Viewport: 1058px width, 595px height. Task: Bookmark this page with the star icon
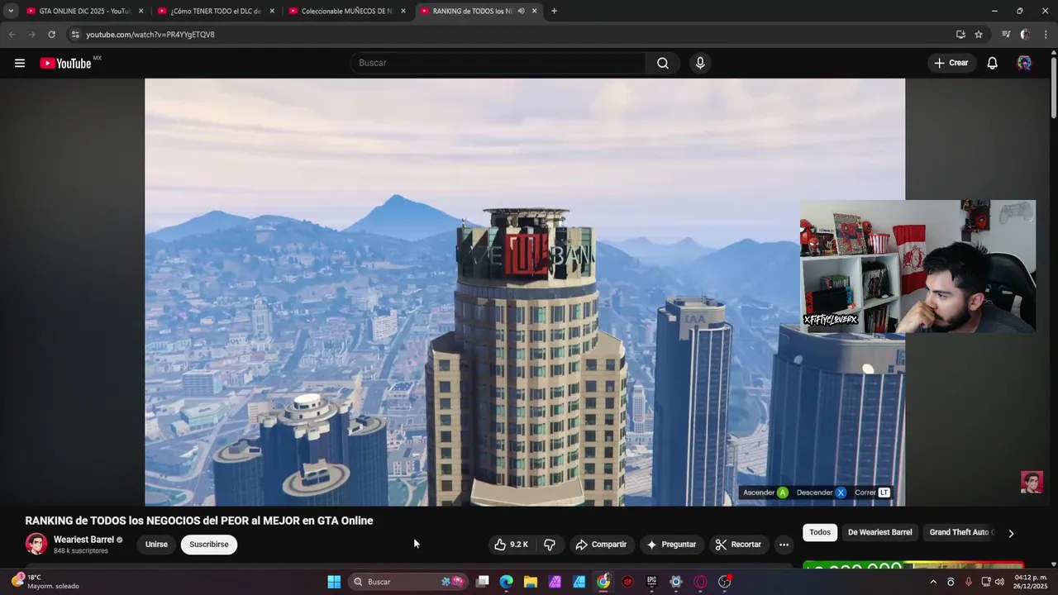[979, 35]
